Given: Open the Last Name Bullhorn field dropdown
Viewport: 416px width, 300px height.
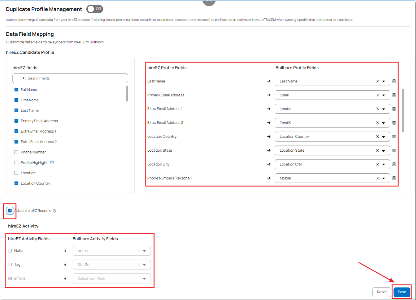Looking at the screenshot, I should [384, 81].
